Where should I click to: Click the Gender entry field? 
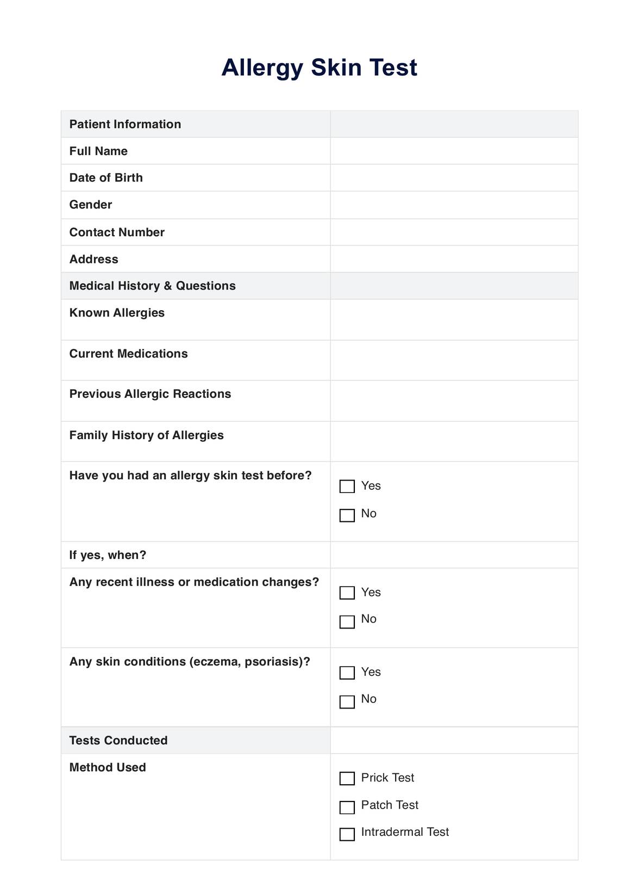[454, 205]
